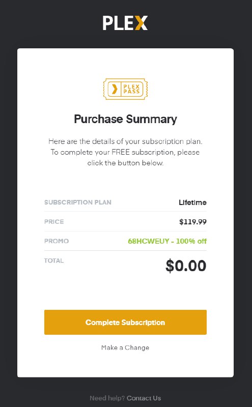Click the orange X in Plex logo

142,23
